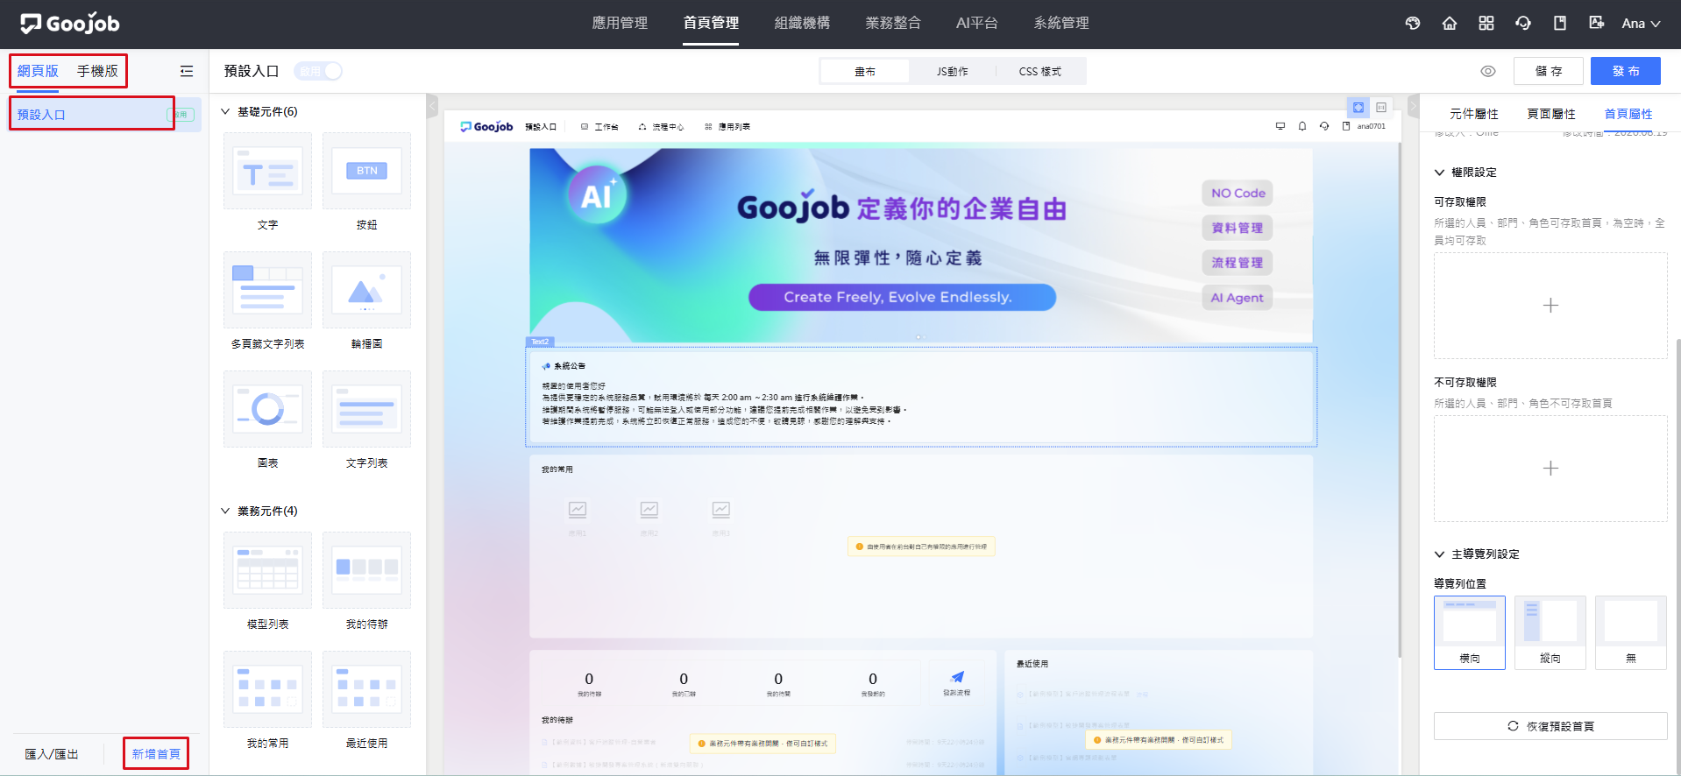Open customer support headset icon in top bar
The width and height of the screenshot is (1681, 776).
(x=1523, y=24)
